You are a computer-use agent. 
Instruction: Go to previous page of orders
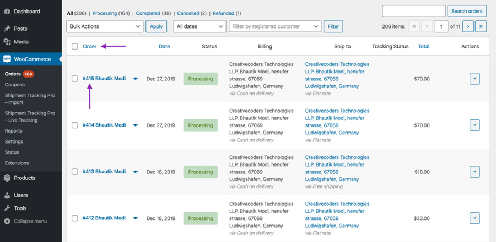tap(427, 26)
